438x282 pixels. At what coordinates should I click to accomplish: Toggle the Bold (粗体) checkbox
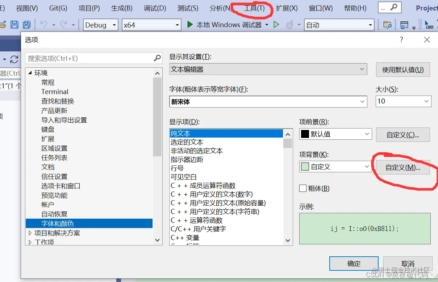303,188
